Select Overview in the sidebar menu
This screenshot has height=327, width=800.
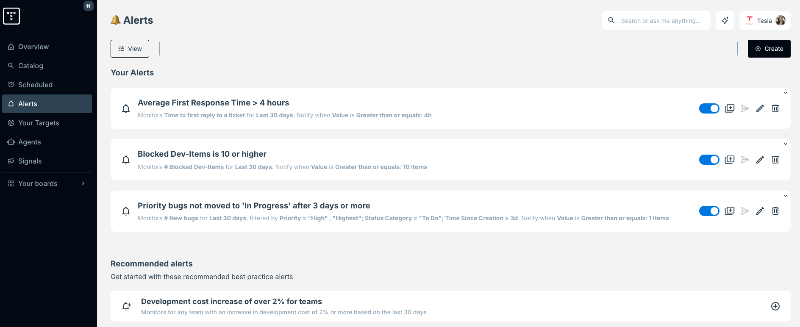[x=33, y=47]
